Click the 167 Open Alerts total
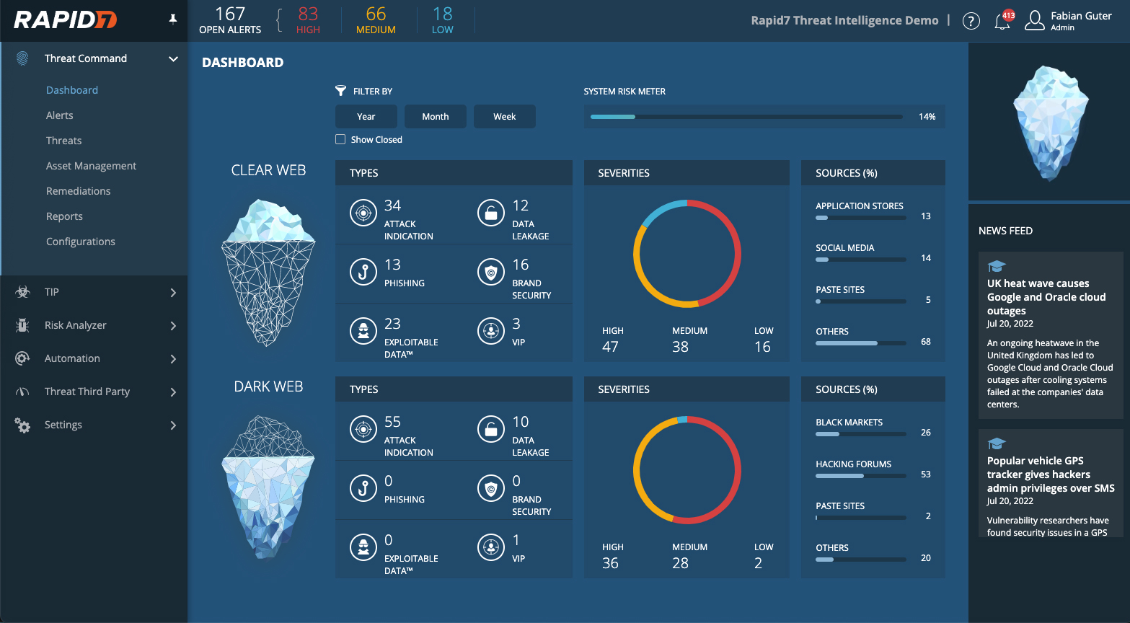This screenshot has height=623, width=1130. tap(230, 20)
